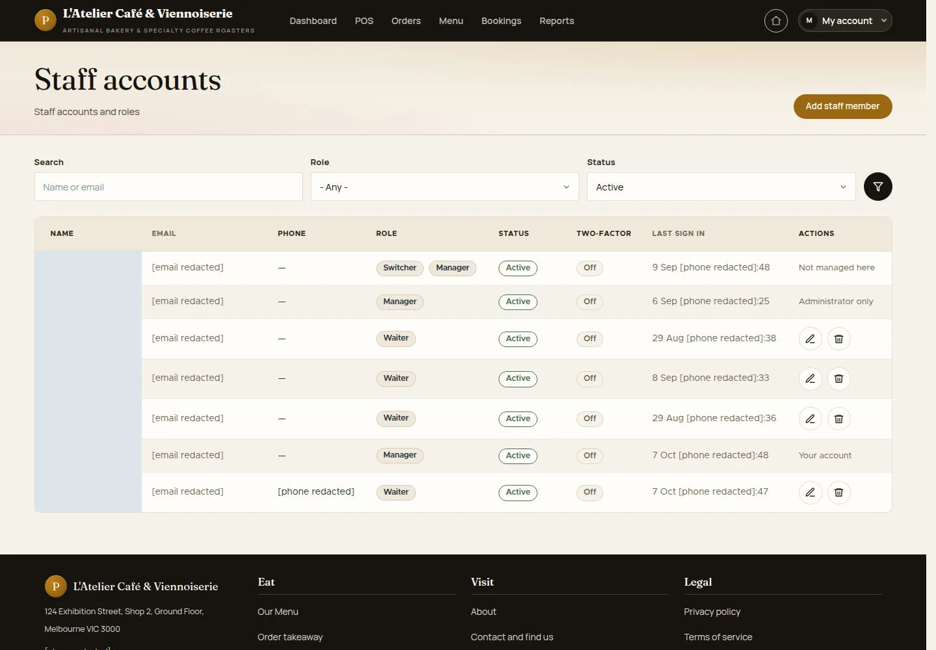Select the Menu nav item in the header

click(x=451, y=21)
